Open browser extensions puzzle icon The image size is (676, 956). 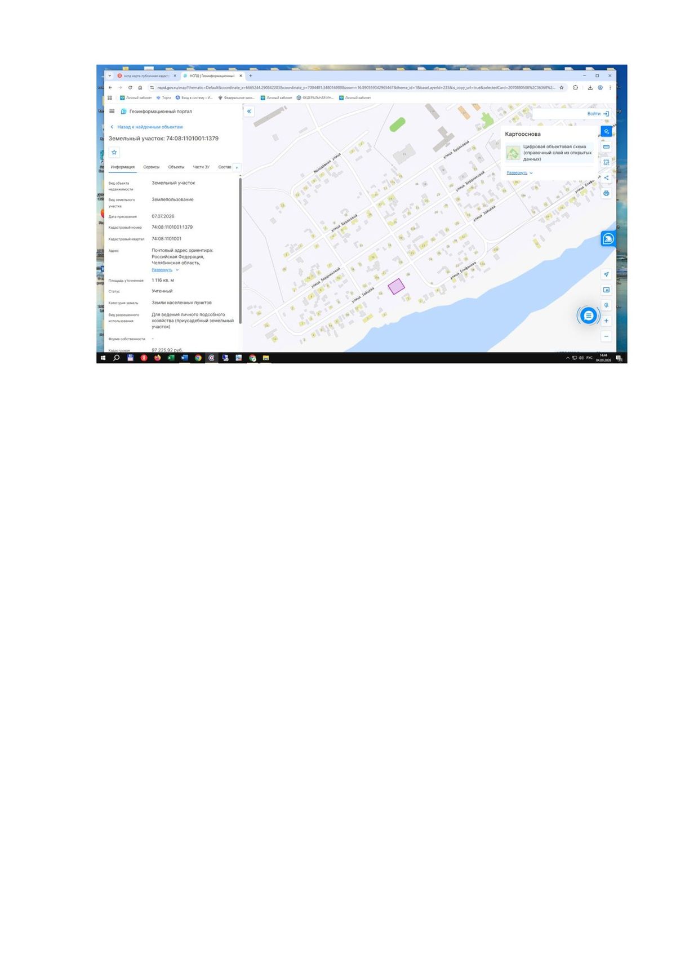pyautogui.click(x=575, y=88)
